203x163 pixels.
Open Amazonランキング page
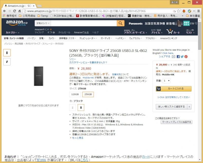coord(168,38)
